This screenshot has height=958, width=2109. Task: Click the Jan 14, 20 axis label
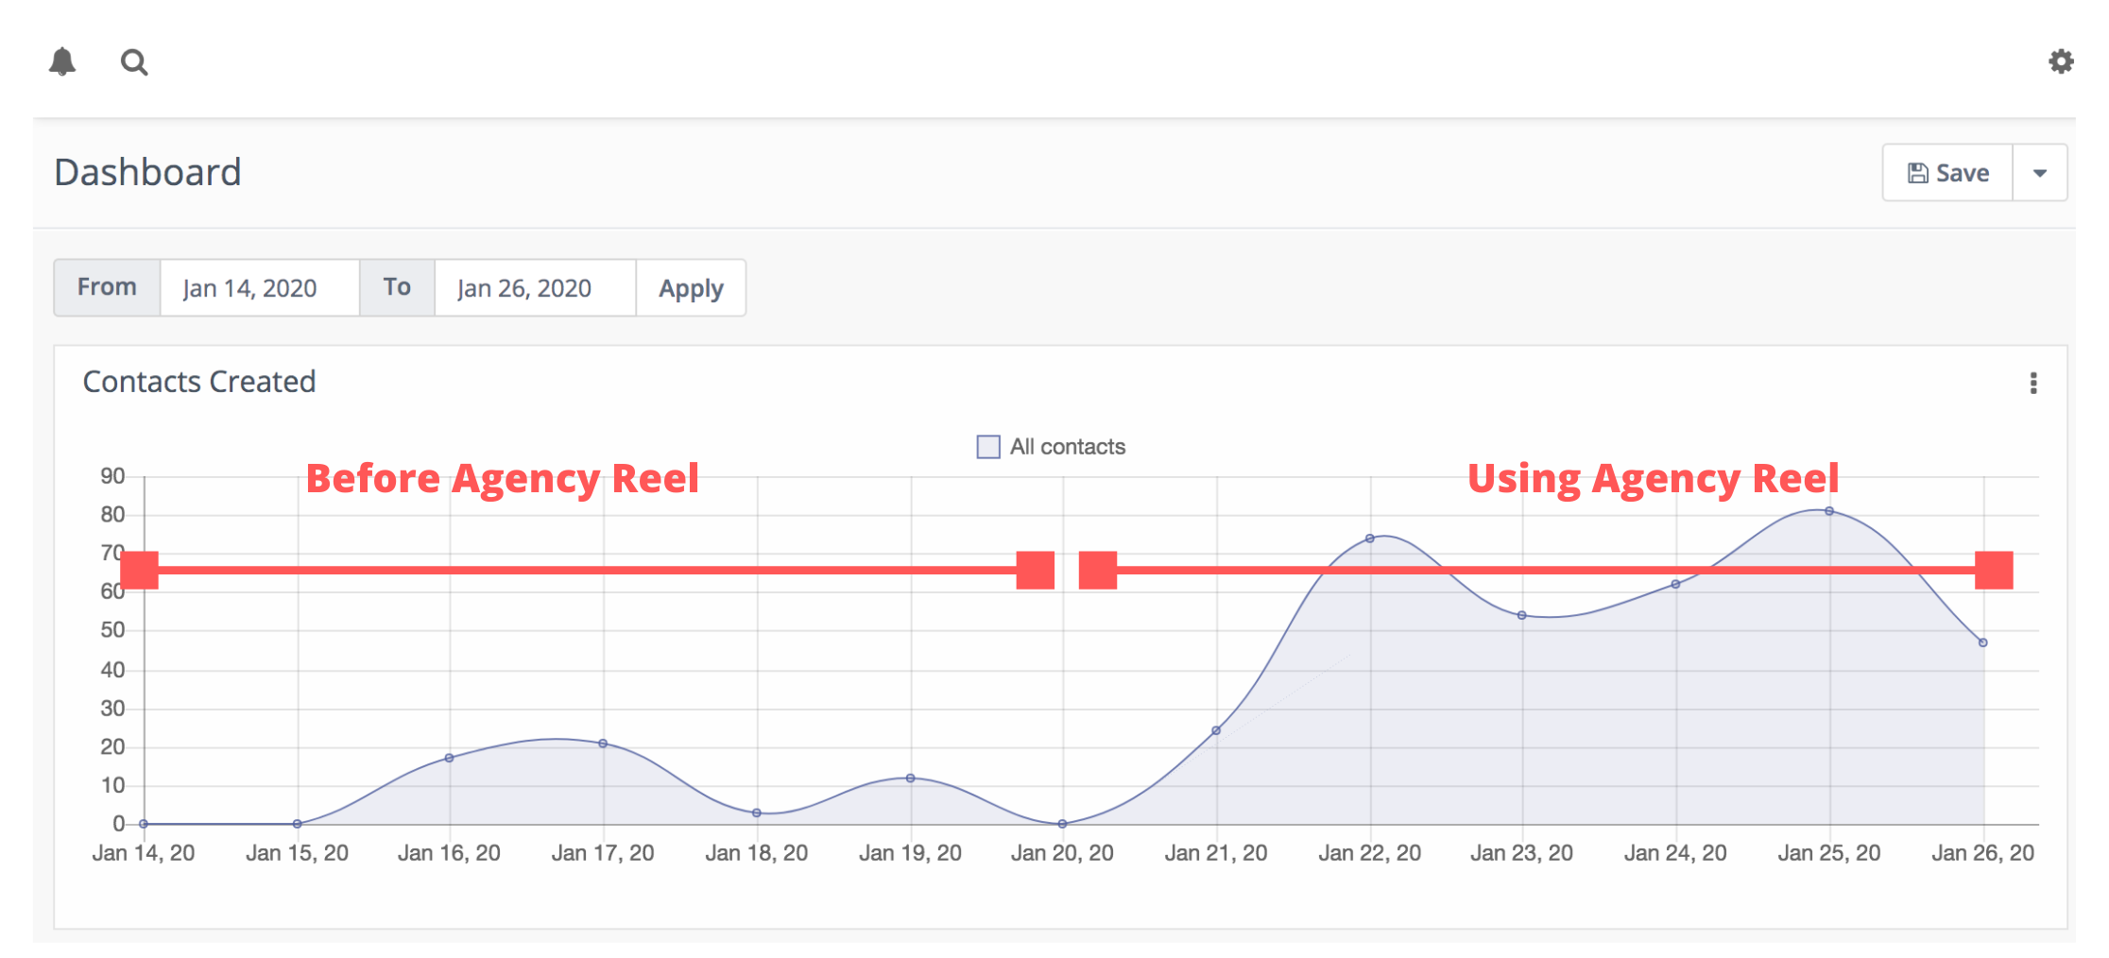[x=144, y=853]
